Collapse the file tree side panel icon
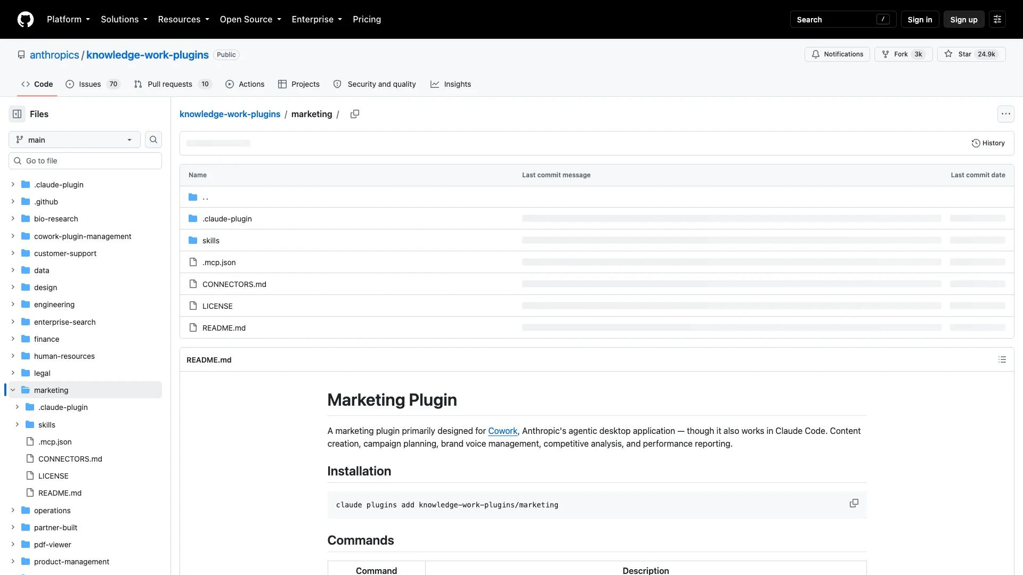This screenshot has width=1023, height=575. coord(17,114)
